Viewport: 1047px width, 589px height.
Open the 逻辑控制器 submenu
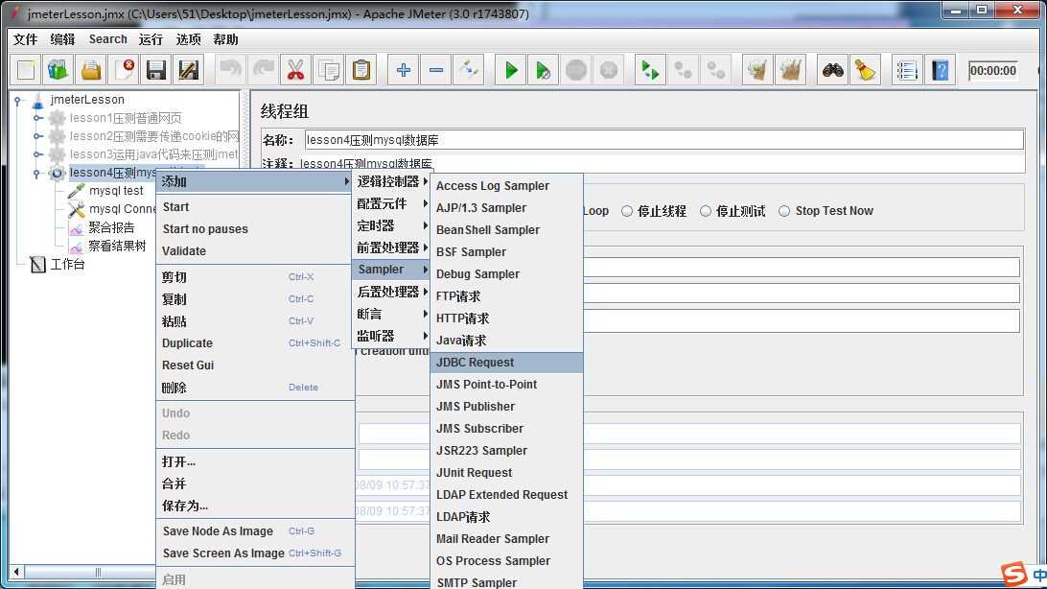[x=391, y=181]
